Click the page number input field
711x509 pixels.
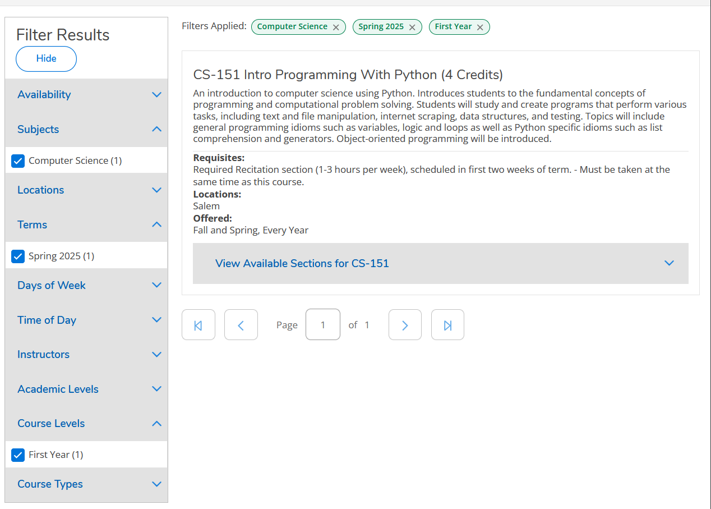pyautogui.click(x=322, y=325)
